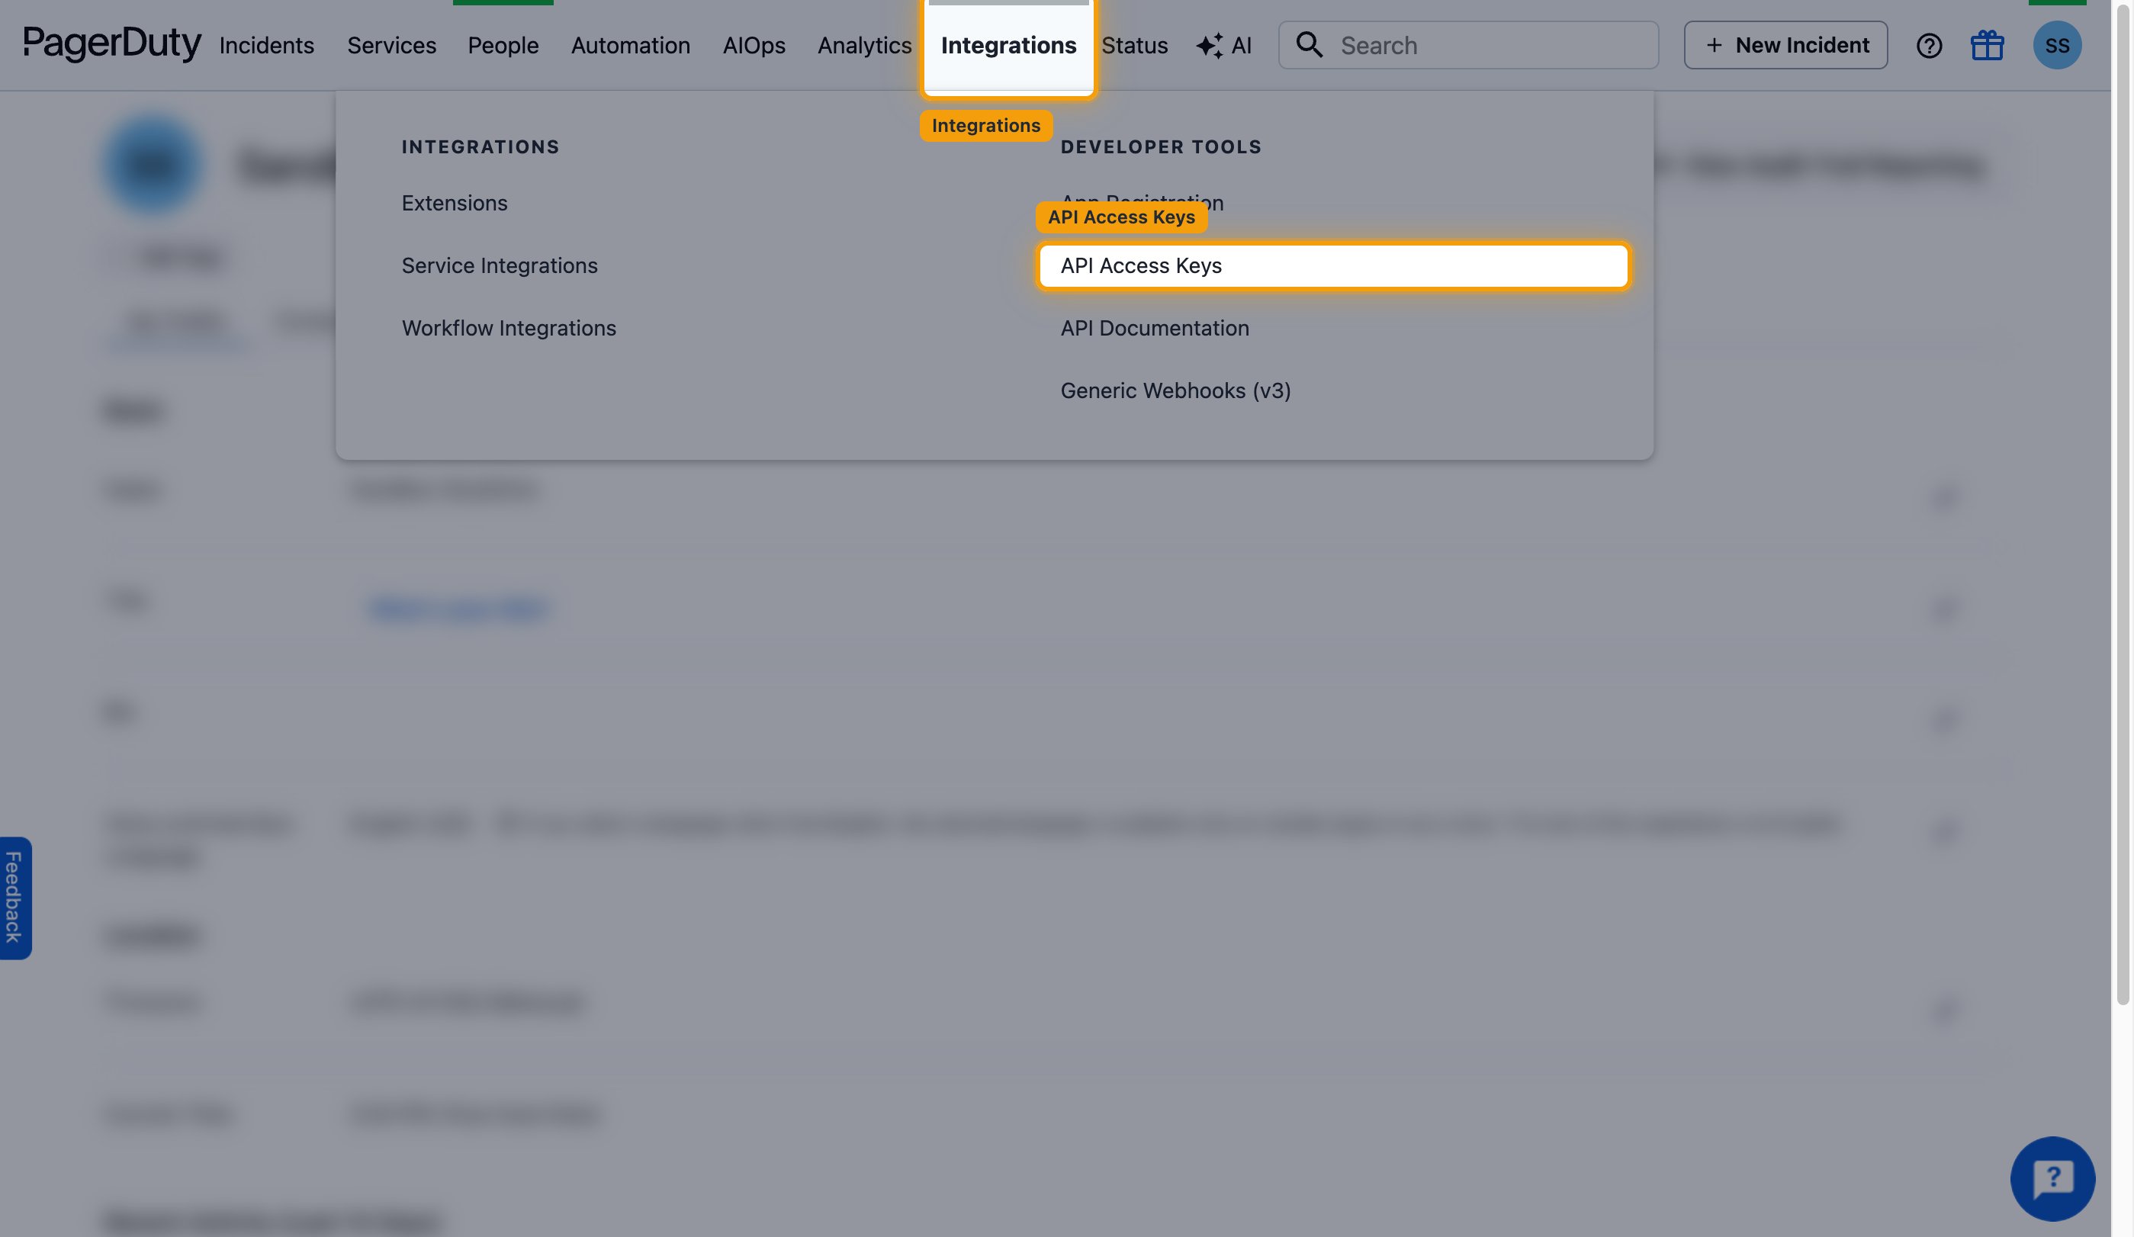Image resolution: width=2134 pixels, height=1237 pixels.
Task: Open the Automation menu
Action: 630,45
